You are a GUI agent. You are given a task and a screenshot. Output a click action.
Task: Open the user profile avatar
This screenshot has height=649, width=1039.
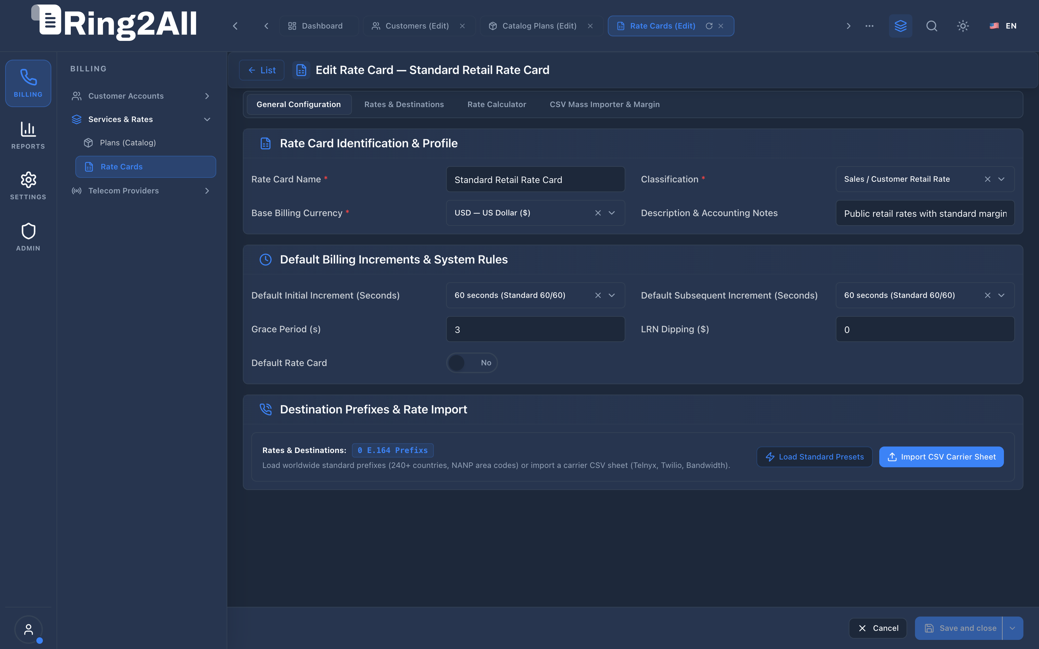coord(28,630)
